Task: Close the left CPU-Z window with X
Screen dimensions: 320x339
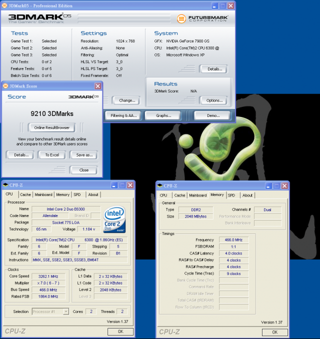Action: (x=130, y=185)
